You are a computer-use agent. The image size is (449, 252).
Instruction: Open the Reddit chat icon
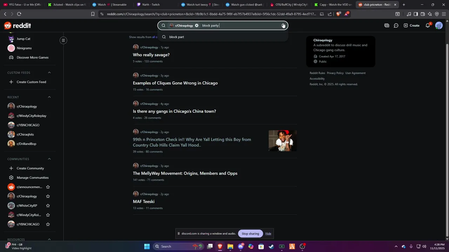tap(396, 26)
